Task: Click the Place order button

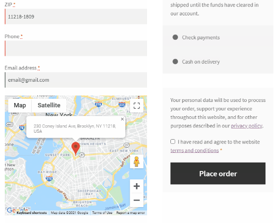Action: pyautogui.click(x=218, y=174)
